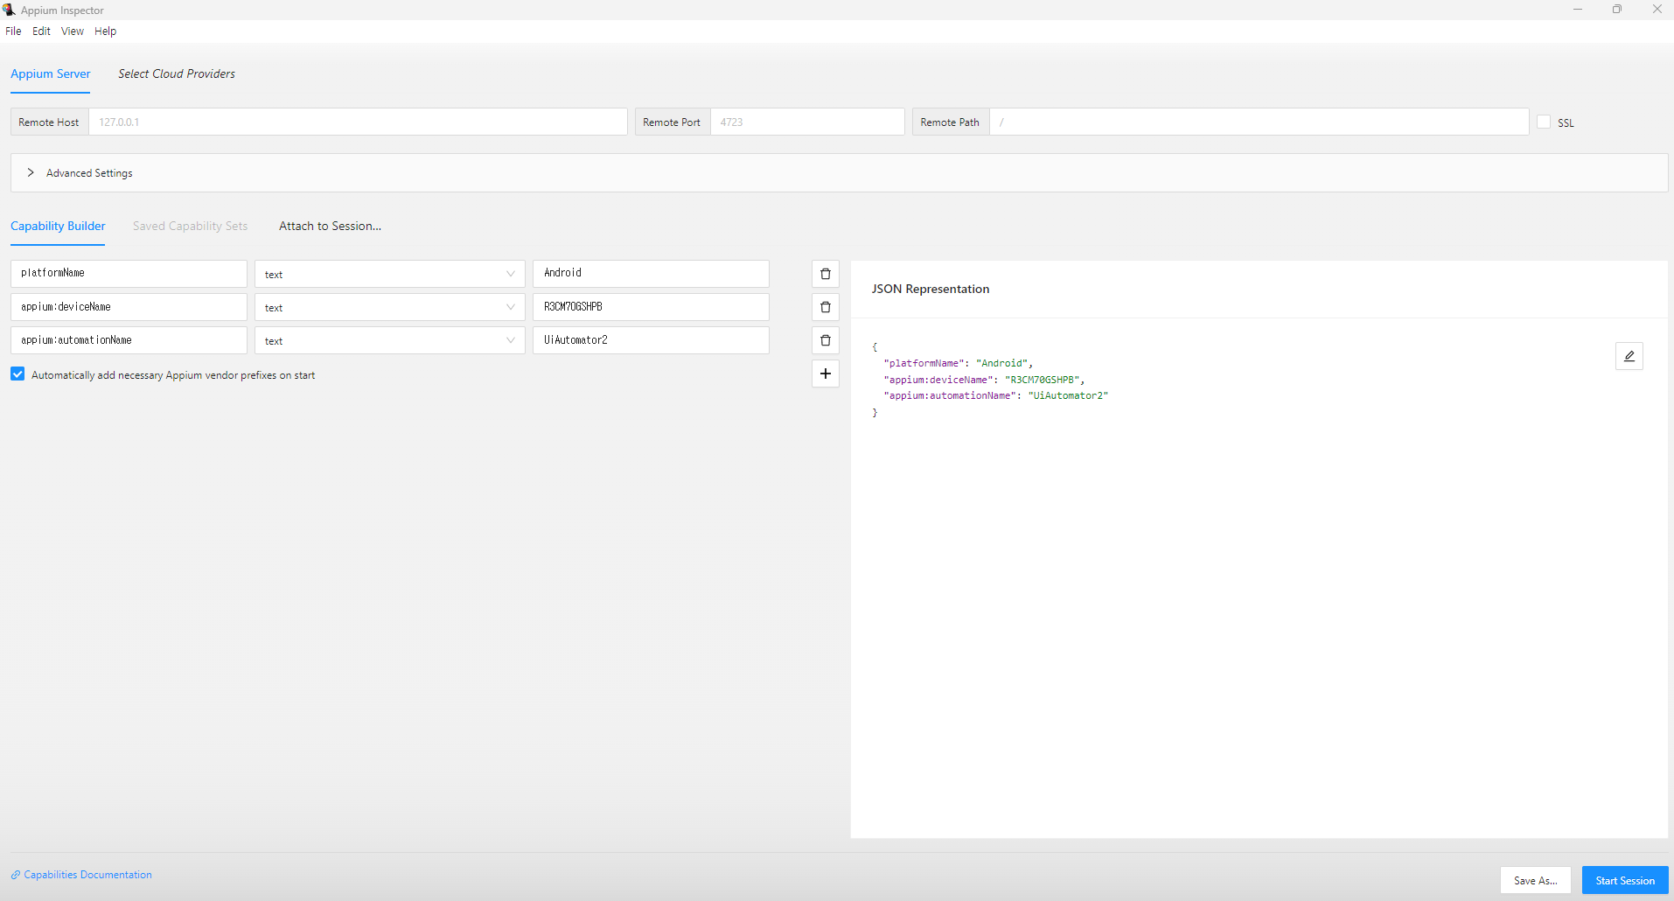1674x901 pixels.
Task: Delete the appium:automationName capability row
Action: [825, 340]
